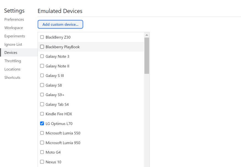The image size is (241, 167).
Task: Click the Galaxy Tab S4 label text
Action: pos(57,105)
